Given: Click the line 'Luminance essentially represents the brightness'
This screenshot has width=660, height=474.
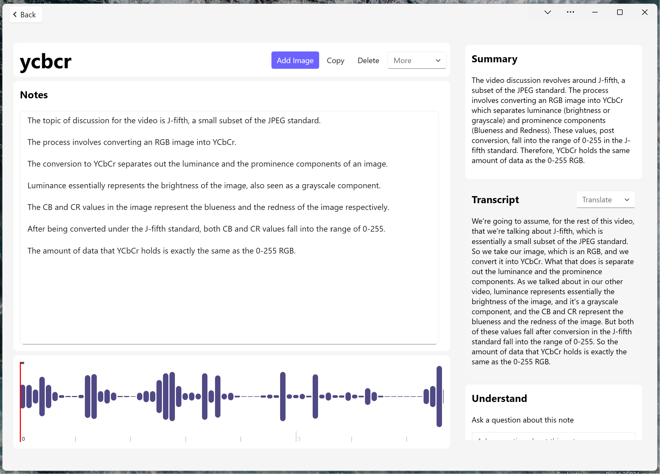Looking at the screenshot, I should pos(204,186).
